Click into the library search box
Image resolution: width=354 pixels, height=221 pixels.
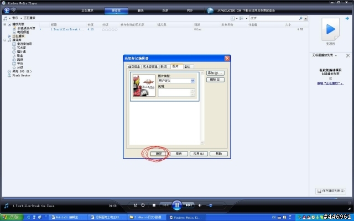point(274,18)
